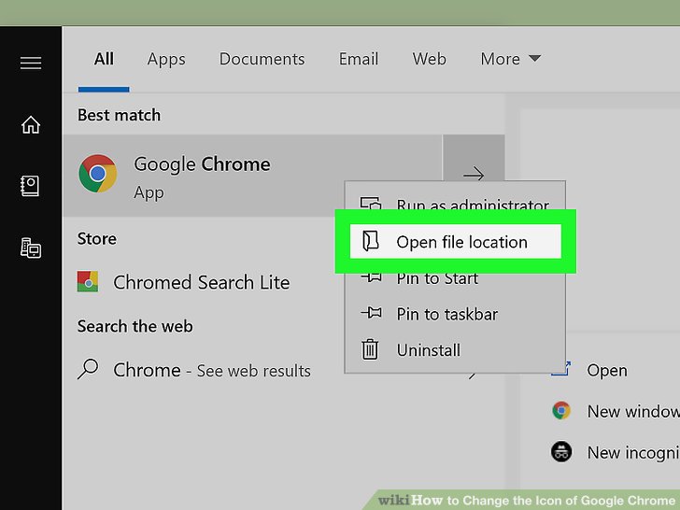The image size is (680, 510).
Task: Switch to the All tab
Action: tap(104, 59)
